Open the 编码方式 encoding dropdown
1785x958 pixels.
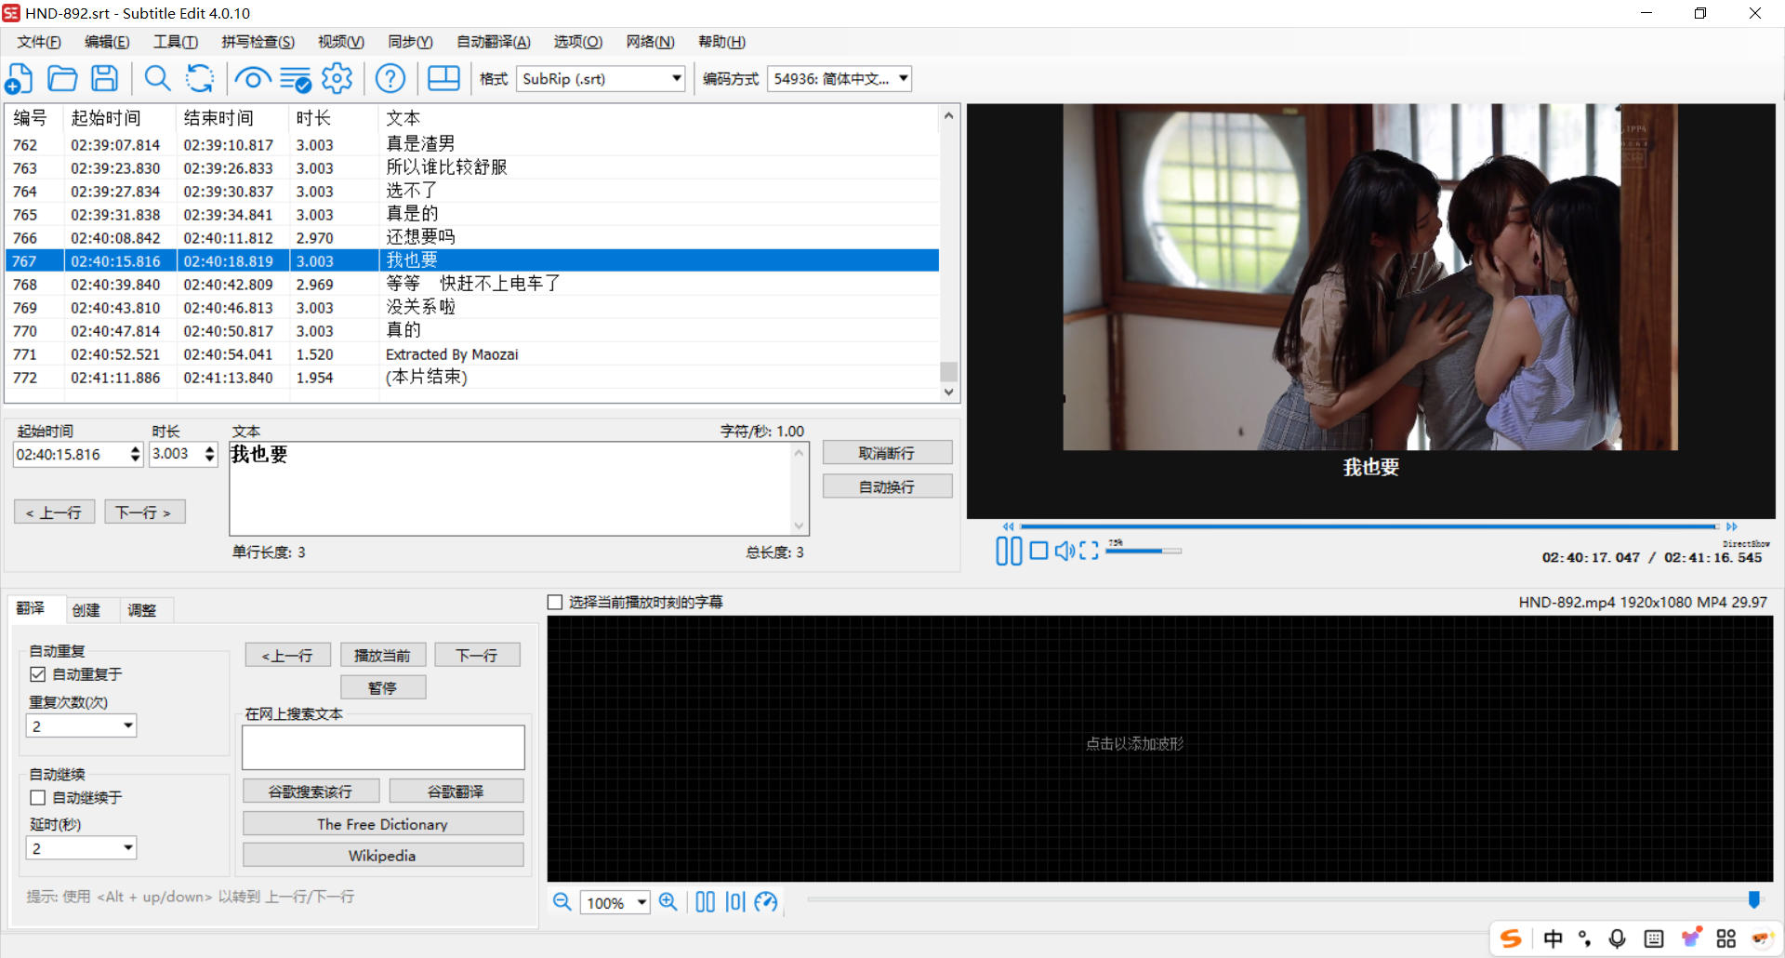pyautogui.click(x=840, y=79)
